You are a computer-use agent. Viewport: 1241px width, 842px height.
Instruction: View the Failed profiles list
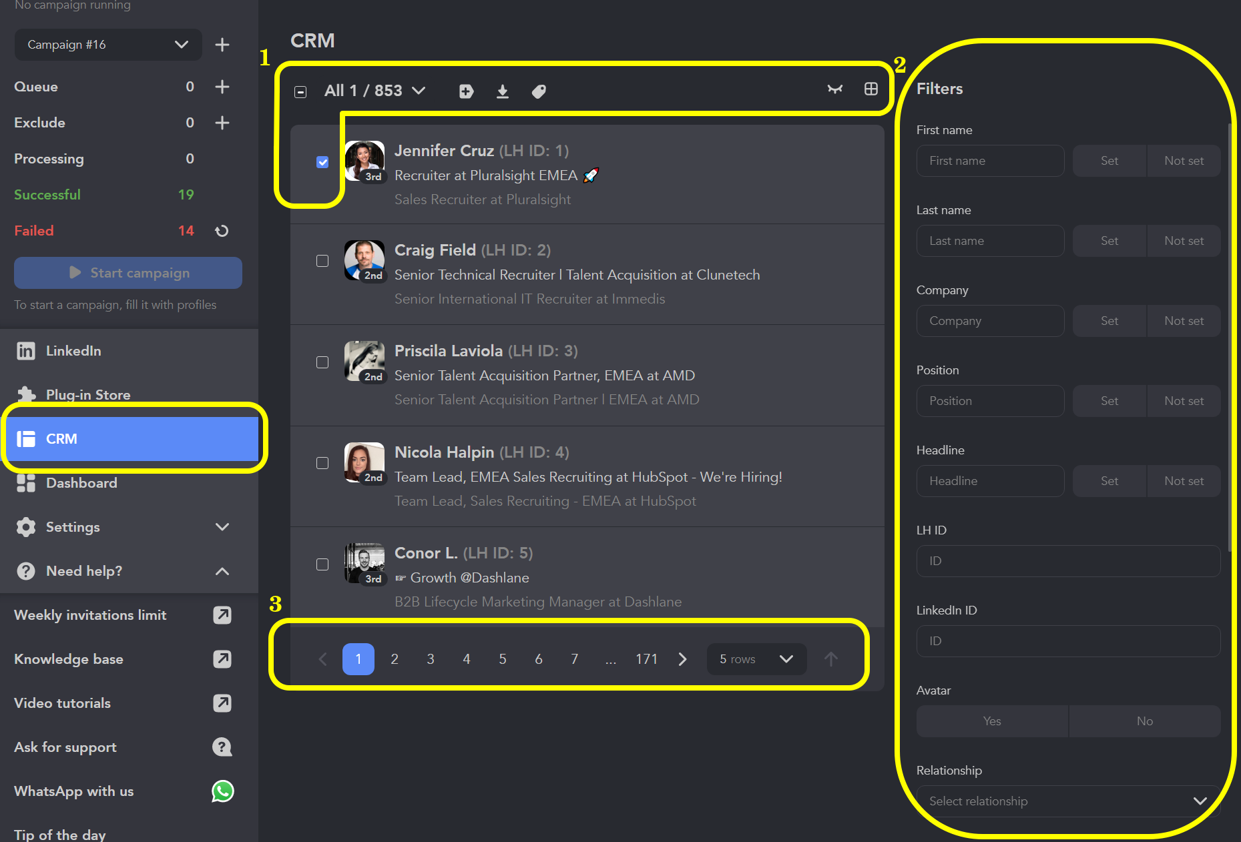click(103, 231)
